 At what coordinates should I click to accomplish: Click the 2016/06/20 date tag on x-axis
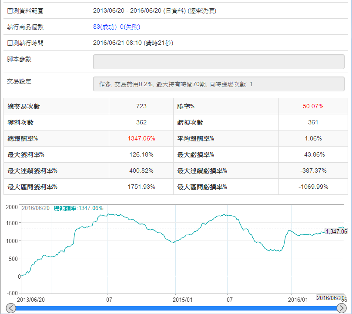pos(331,298)
